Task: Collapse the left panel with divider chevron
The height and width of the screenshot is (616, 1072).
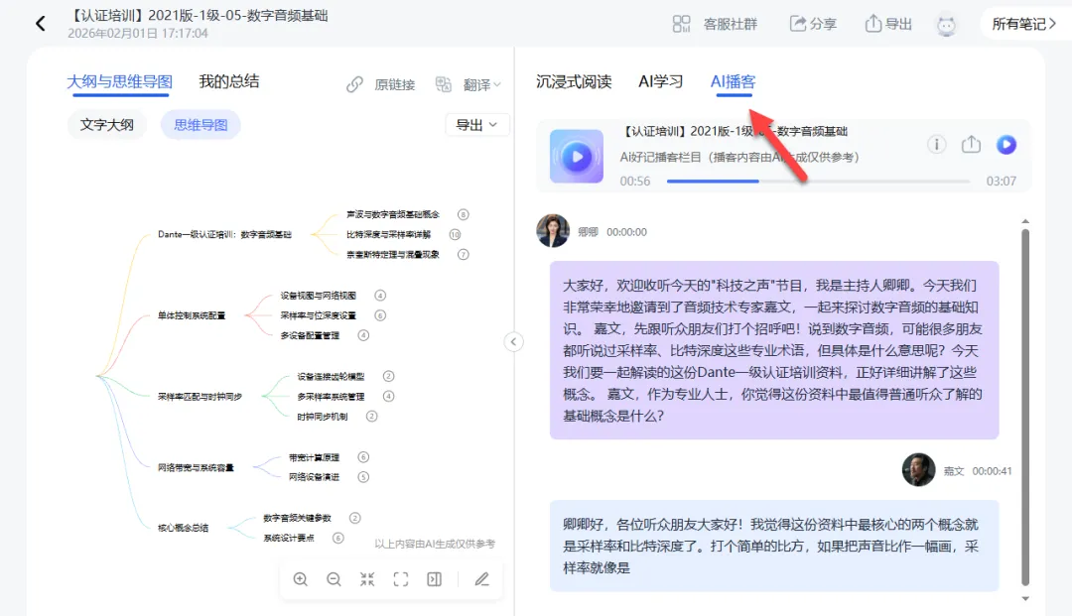Action: coord(513,341)
